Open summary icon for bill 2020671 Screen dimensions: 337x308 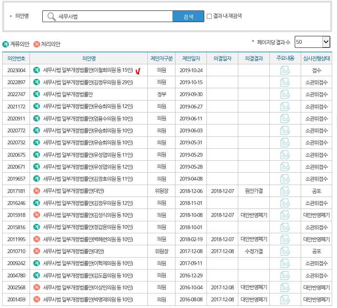click(285, 167)
